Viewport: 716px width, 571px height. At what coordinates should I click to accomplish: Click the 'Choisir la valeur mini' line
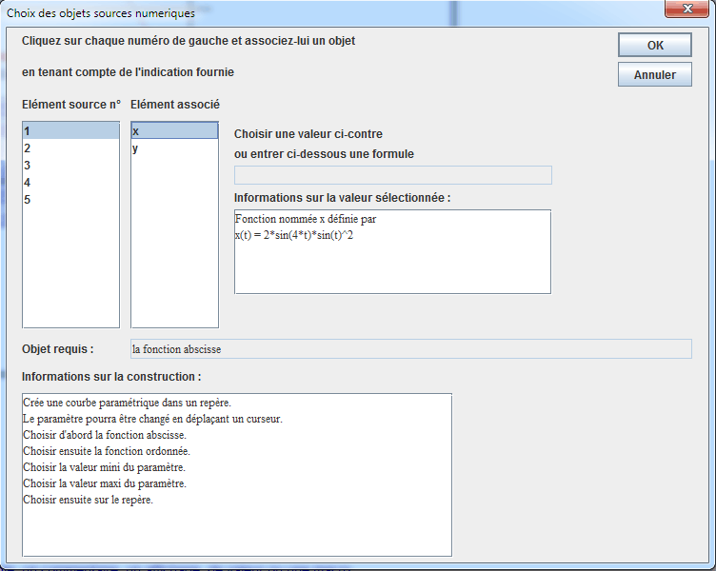tap(104, 467)
